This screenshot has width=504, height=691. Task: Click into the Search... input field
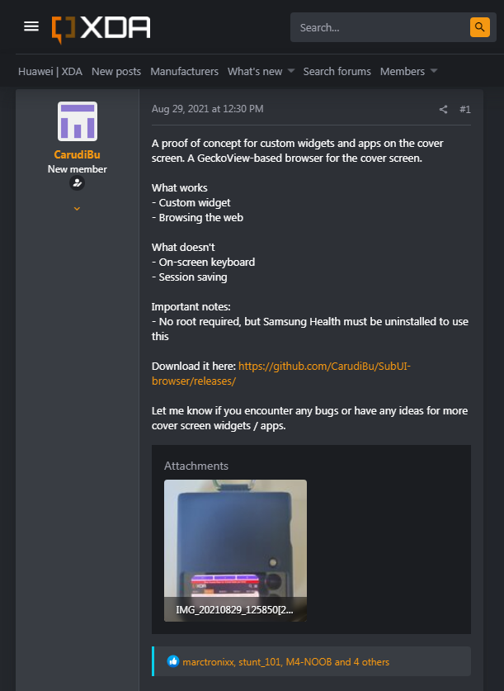click(380, 27)
